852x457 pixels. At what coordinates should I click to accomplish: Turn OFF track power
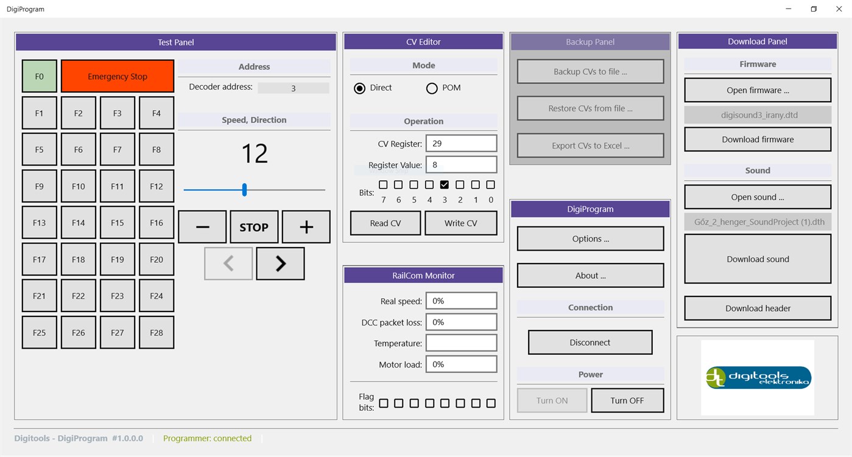[627, 400]
